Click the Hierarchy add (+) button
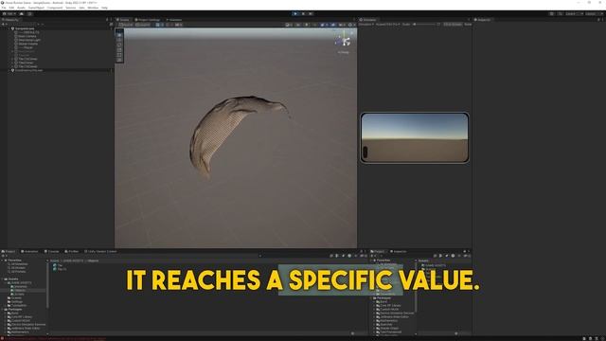Screen dimensions: 606x341 (4, 25)
